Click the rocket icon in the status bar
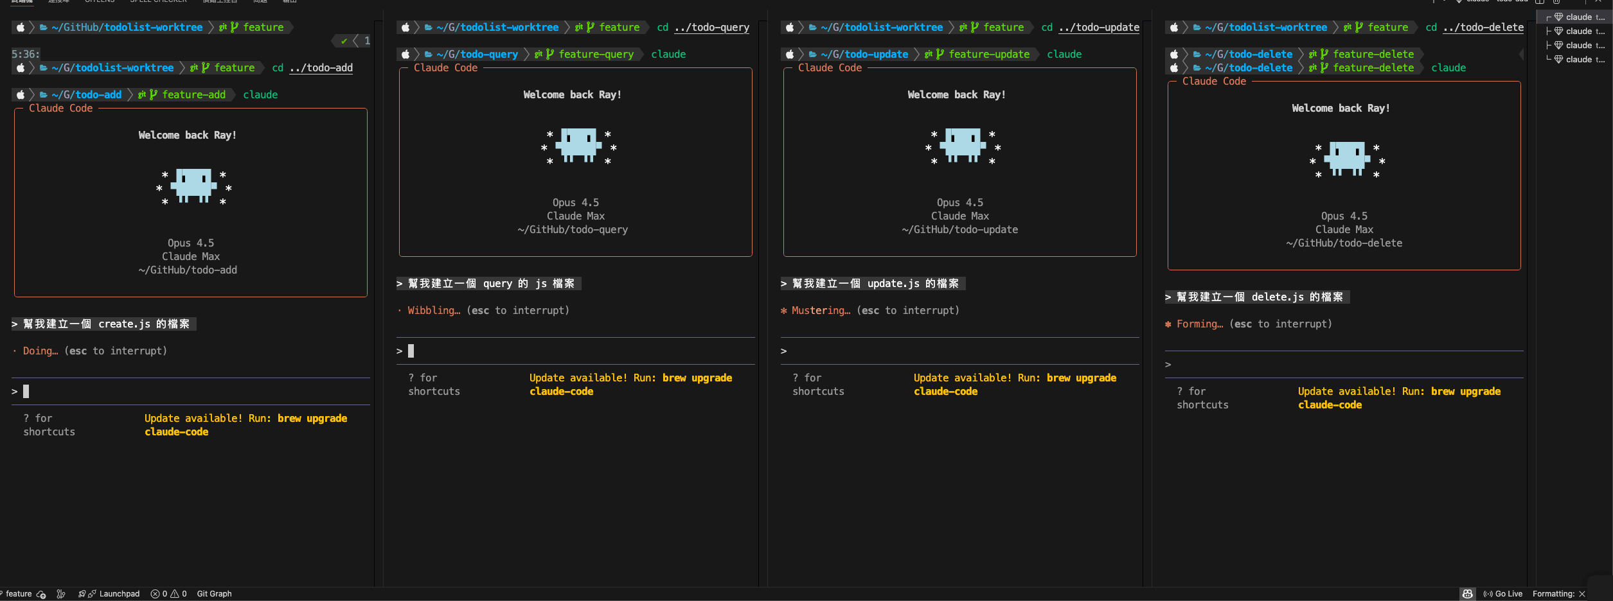This screenshot has width=1613, height=601. click(82, 594)
